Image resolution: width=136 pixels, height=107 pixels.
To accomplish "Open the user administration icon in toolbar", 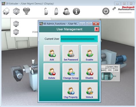I will pyautogui.click(x=66, y=11).
